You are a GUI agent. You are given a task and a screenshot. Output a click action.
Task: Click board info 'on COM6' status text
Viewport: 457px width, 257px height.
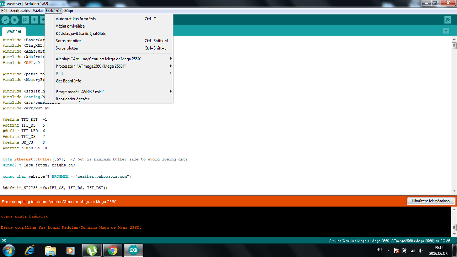(x=390, y=241)
